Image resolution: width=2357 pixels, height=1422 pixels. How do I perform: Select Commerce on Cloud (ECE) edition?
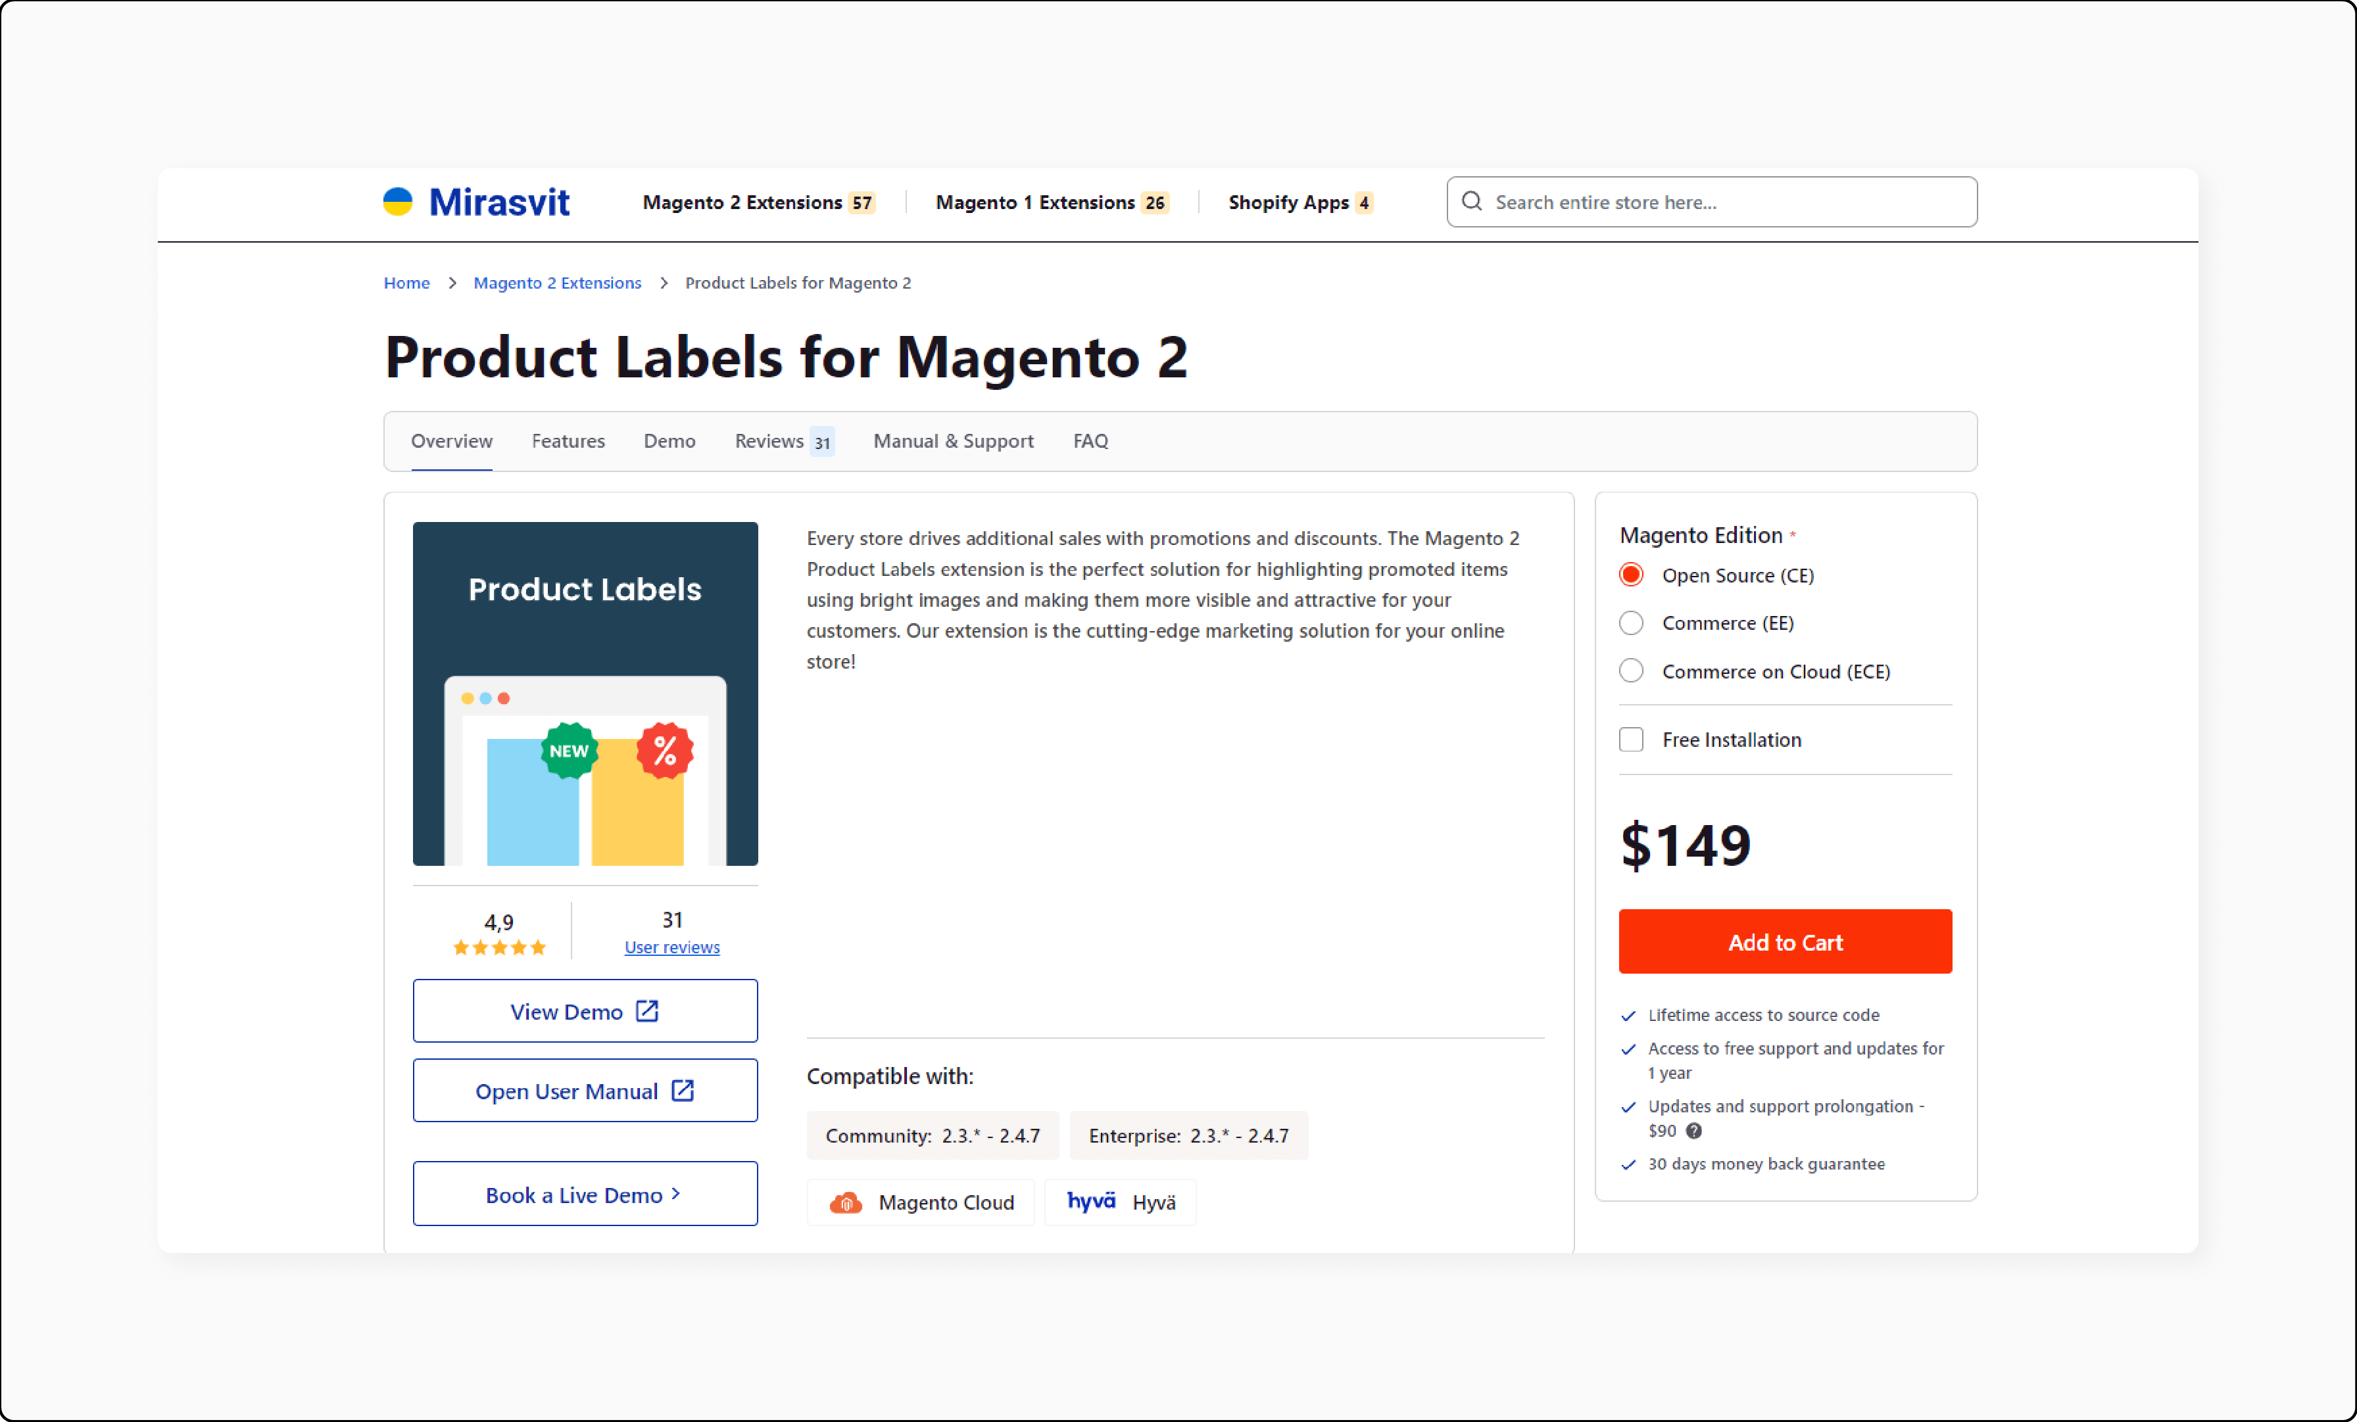tap(1631, 671)
